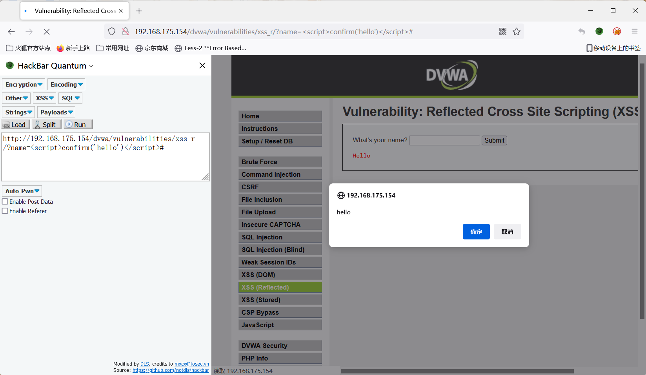Open the 移动设备上的书签 folder
This screenshot has height=375, width=646.
tap(613, 48)
